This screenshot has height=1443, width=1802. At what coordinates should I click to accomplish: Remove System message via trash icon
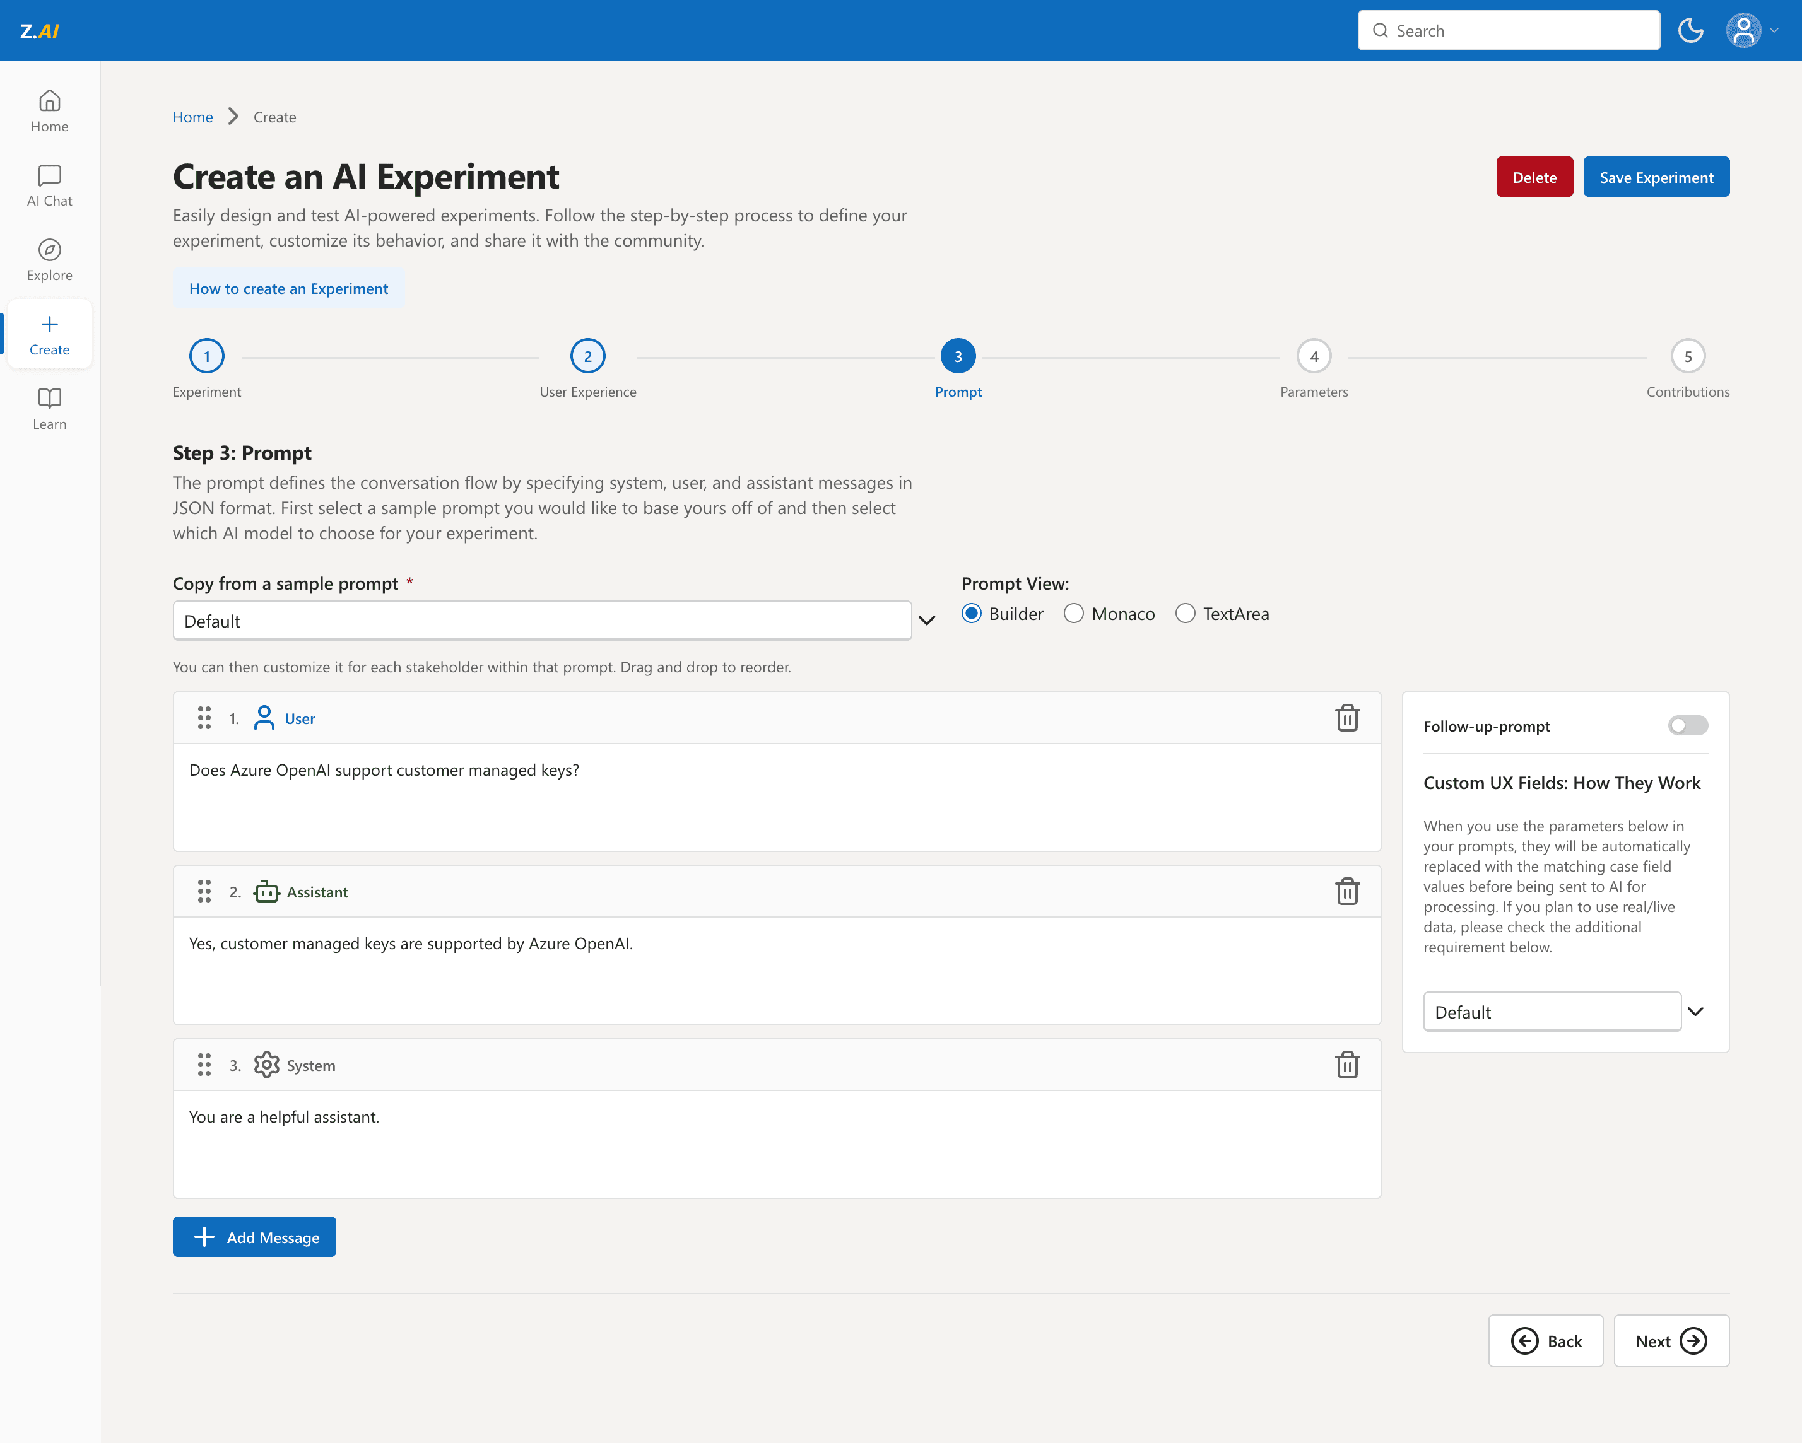coord(1346,1065)
